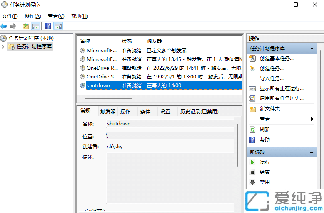Click the 禁用 action text
Image resolution: width=324 pixels, height=213 pixels.
[x=265, y=182]
